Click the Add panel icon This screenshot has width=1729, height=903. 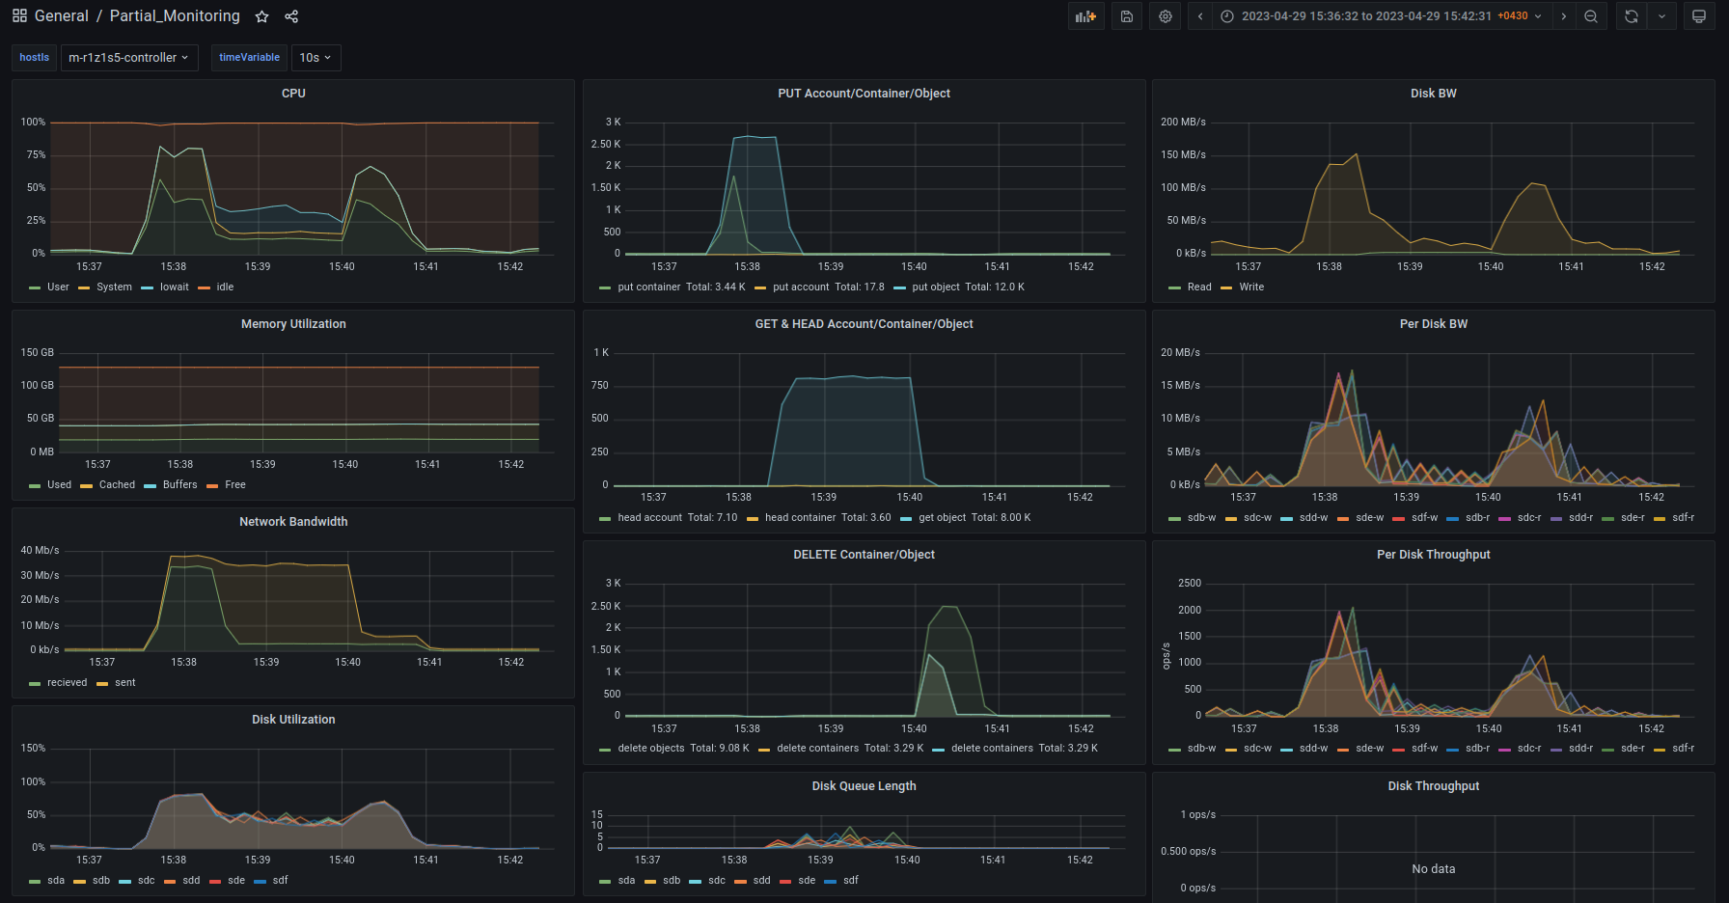click(x=1085, y=16)
